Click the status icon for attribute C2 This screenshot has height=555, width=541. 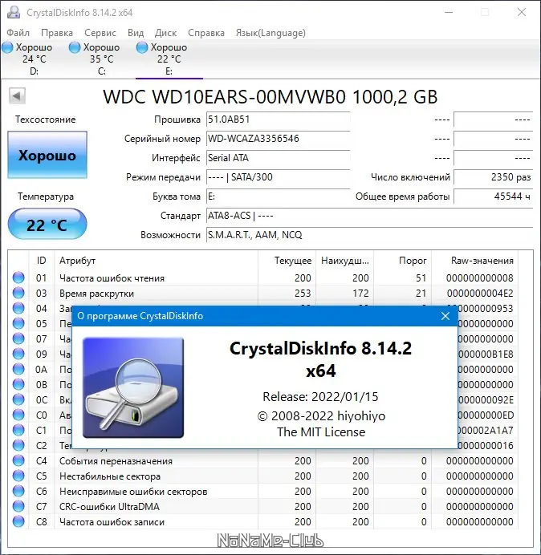pos(18,445)
